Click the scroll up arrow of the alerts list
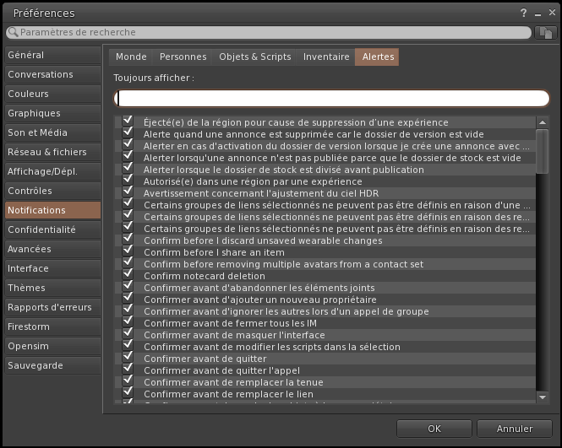The width and height of the screenshot is (562, 448). (543, 122)
